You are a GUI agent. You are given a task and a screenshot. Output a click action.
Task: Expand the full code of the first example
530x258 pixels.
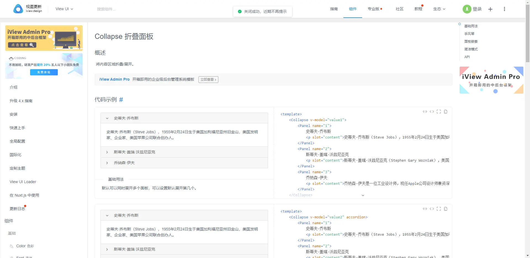pyautogui.click(x=363, y=195)
